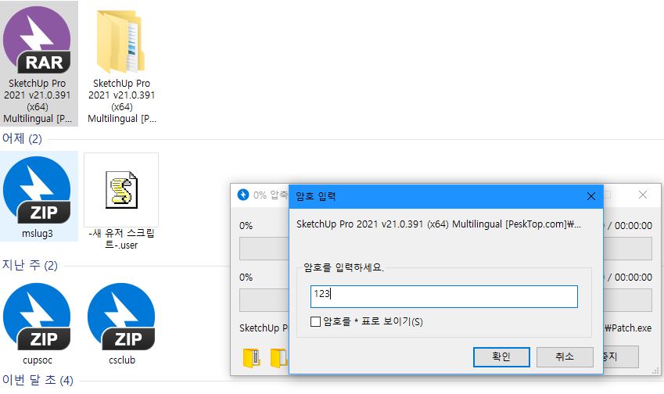Toggle 암호를 * 표로 보이기 checkbox
Viewport: 664px width, 394px height.
(315, 321)
